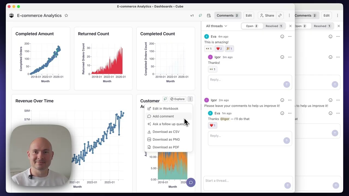
Task: Click Igor's avatar on the 'Thanks!' reply
Action: coord(210,57)
